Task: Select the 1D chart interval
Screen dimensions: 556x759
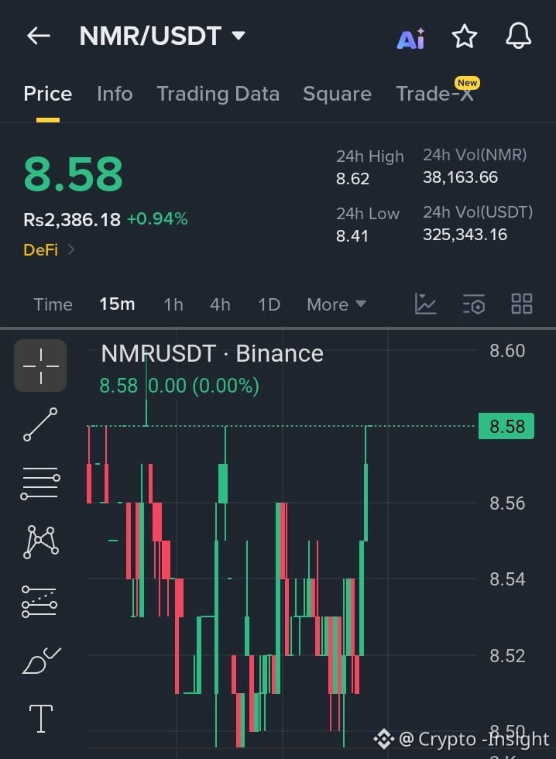Action: (x=269, y=304)
